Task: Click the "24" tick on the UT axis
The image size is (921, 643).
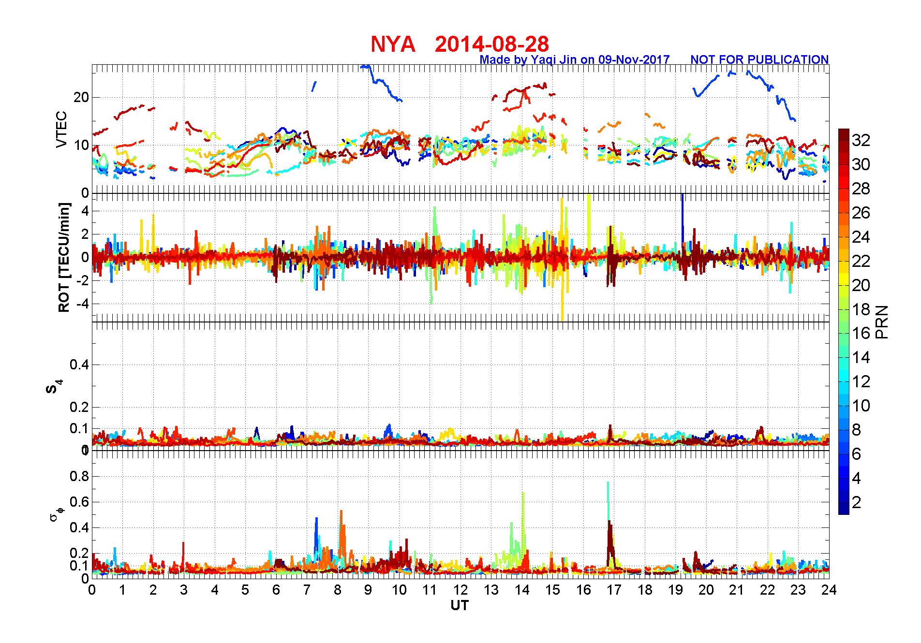Action: [829, 590]
